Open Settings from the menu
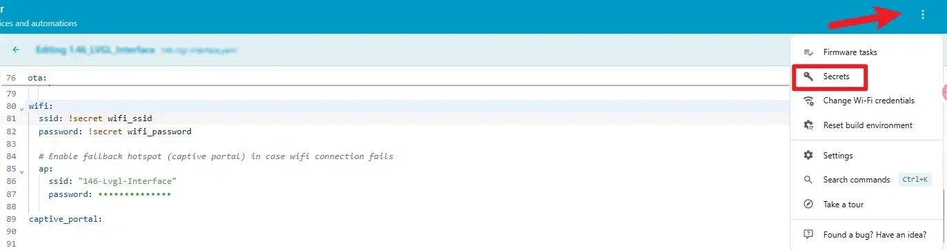Image resolution: width=947 pixels, height=250 pixels. pos(866,156)
